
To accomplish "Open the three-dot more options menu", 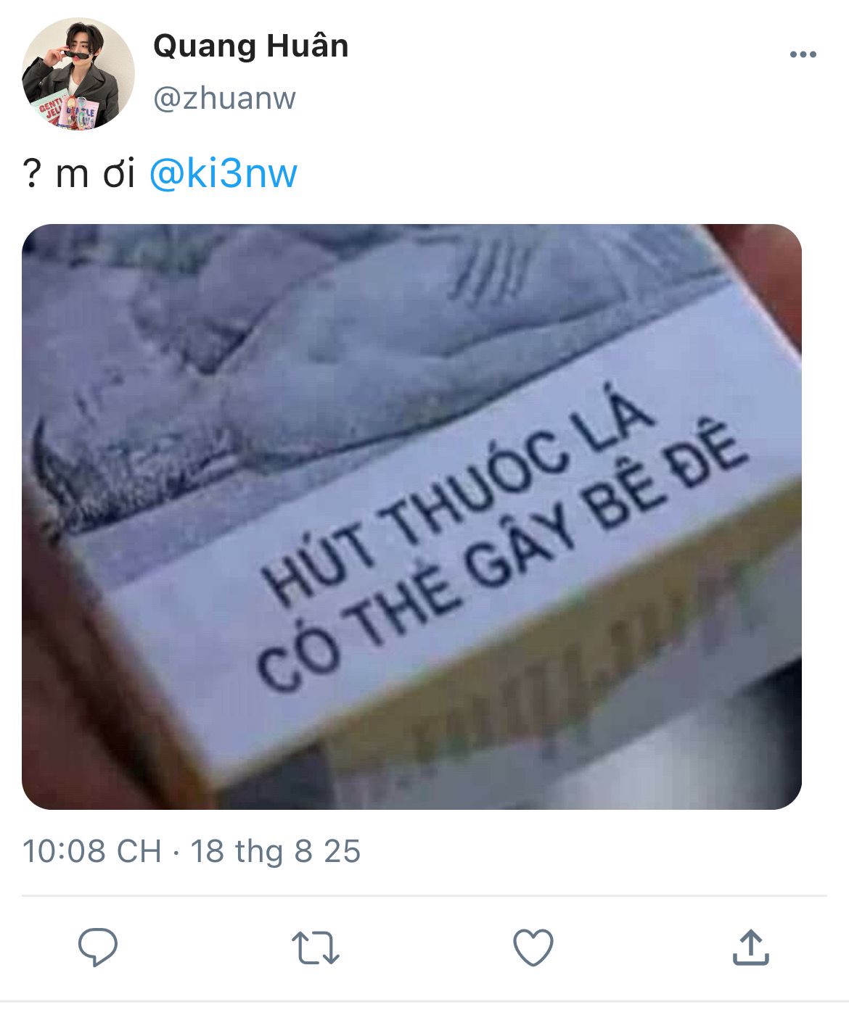I will [x=803, y=54].
